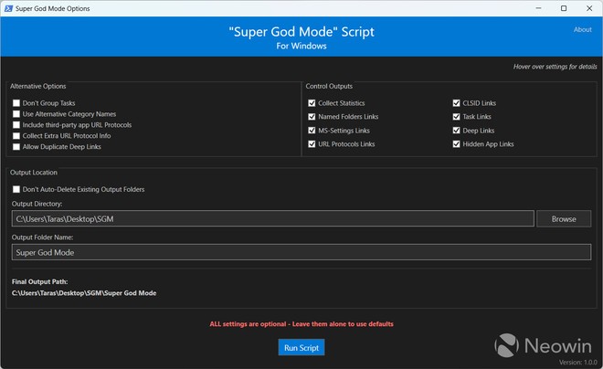Uncheck Collect Statistics option

[x=312, y=103]
